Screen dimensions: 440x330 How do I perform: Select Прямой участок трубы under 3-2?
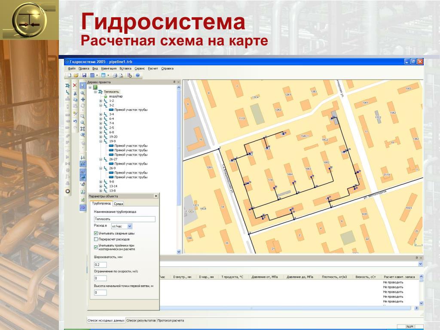point(131,110)
